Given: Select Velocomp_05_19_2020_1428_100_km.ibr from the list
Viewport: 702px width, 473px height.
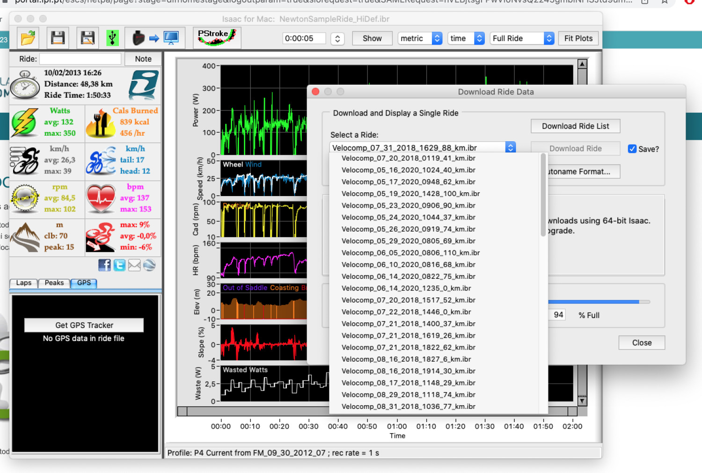Looking at the screenshot, I should pyautogui.click(x=410, y=194).
